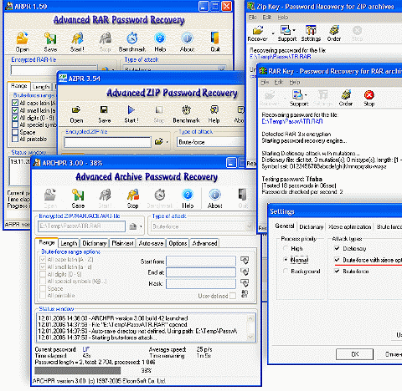Screen dimensions: 402x391
Task: Open Plain-text tab in ARCHPR
Action: click(x=122, y=243)
